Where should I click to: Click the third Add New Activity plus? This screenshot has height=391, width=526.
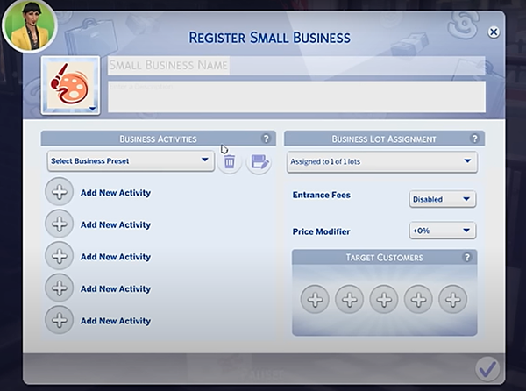coord(60,257)
